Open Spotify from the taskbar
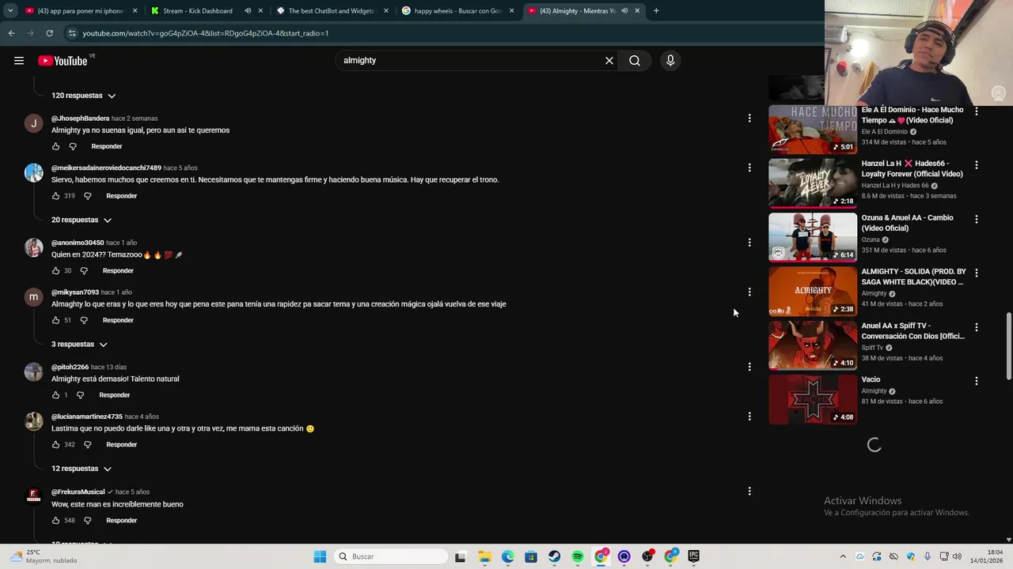Image resolution: width=1013 pixels, height=569 pixels. [578, 556]
